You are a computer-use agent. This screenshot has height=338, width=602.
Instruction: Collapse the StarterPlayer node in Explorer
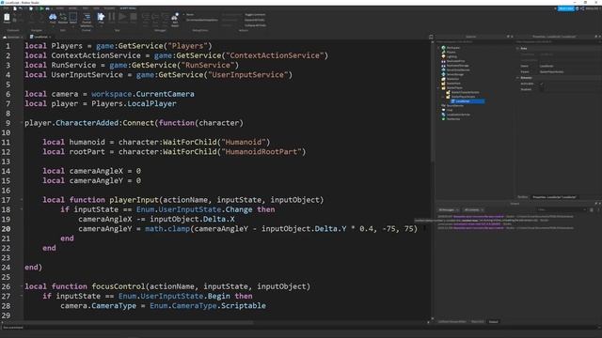438,87
